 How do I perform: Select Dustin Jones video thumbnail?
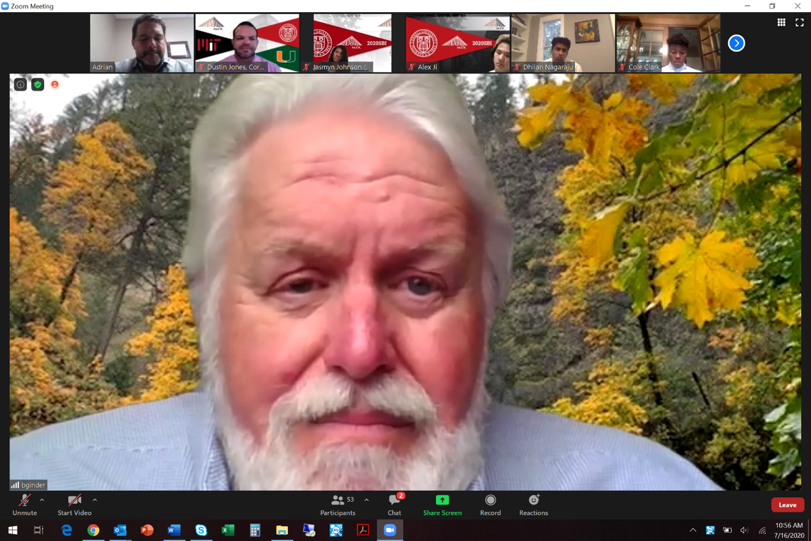(247, 43)
